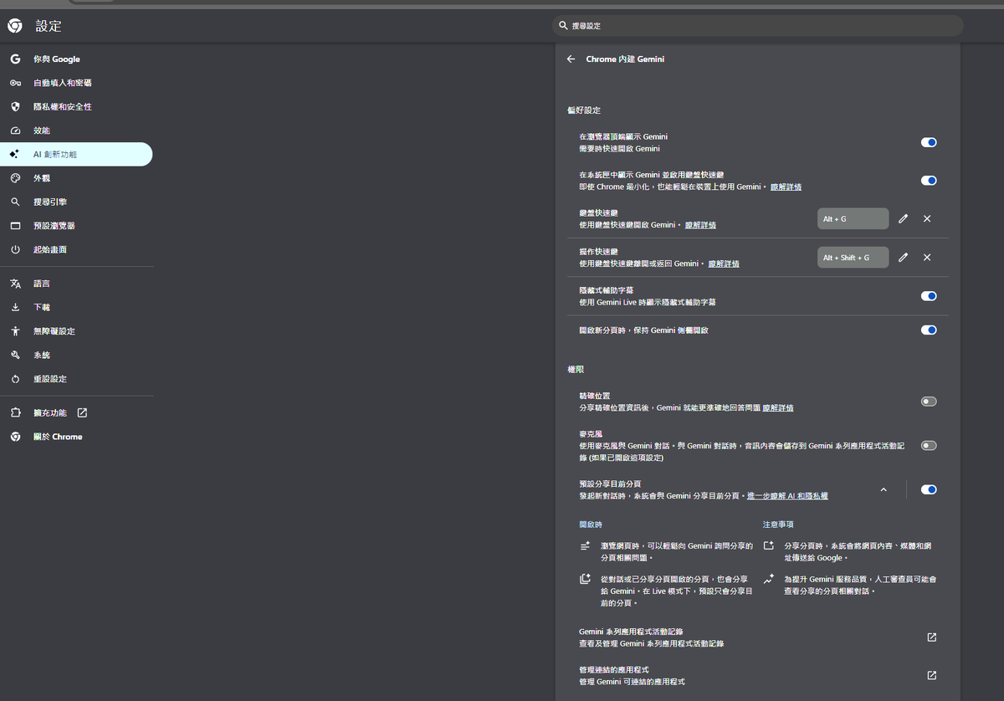Click the gauge icon for 效能
The image size is (1004, 701).
click(15, 130)
